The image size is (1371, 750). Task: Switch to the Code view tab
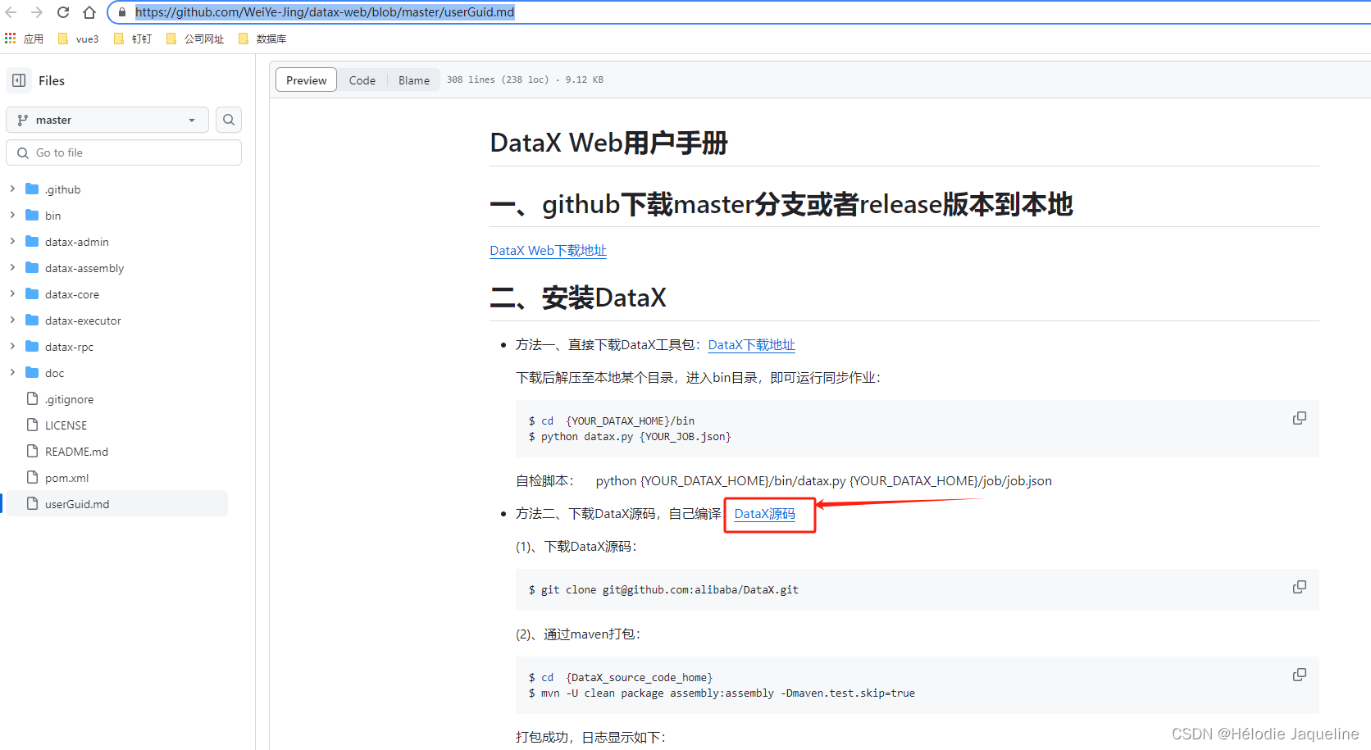[x=362, y=80]
